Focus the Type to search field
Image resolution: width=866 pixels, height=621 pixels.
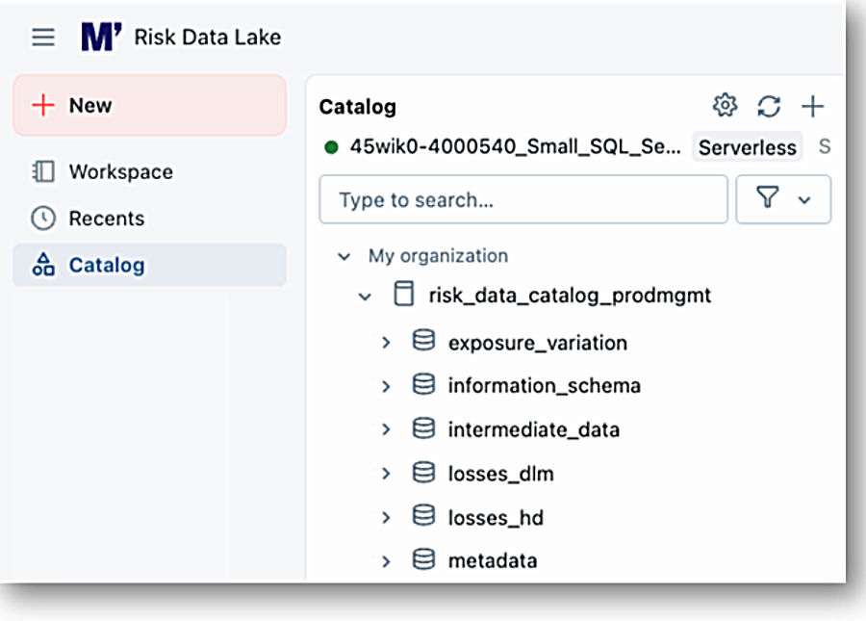(523, 199)
